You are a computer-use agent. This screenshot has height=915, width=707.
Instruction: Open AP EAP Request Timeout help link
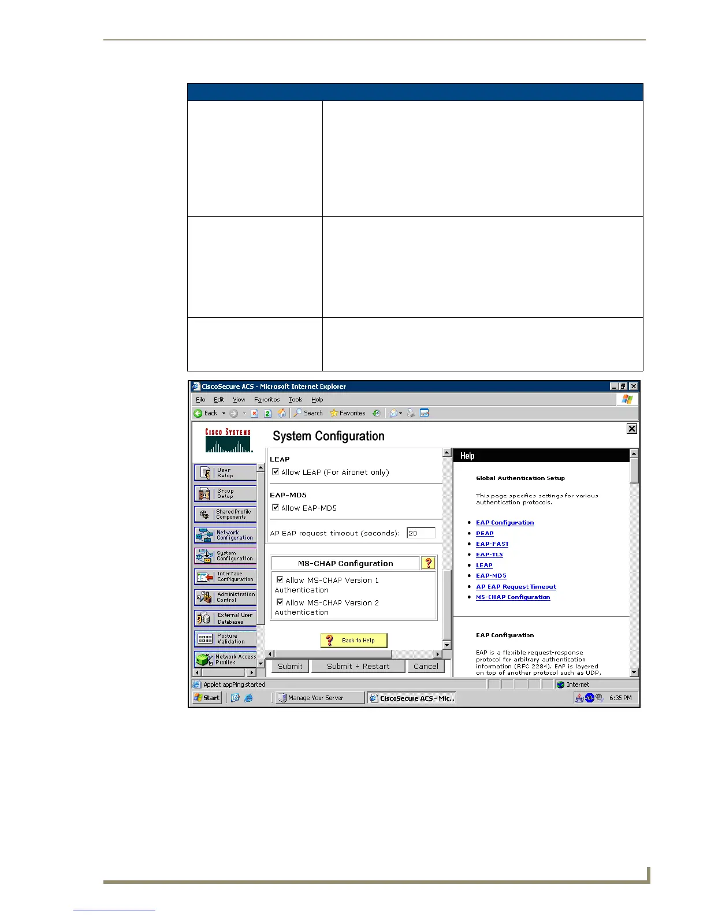click(516, 587)
